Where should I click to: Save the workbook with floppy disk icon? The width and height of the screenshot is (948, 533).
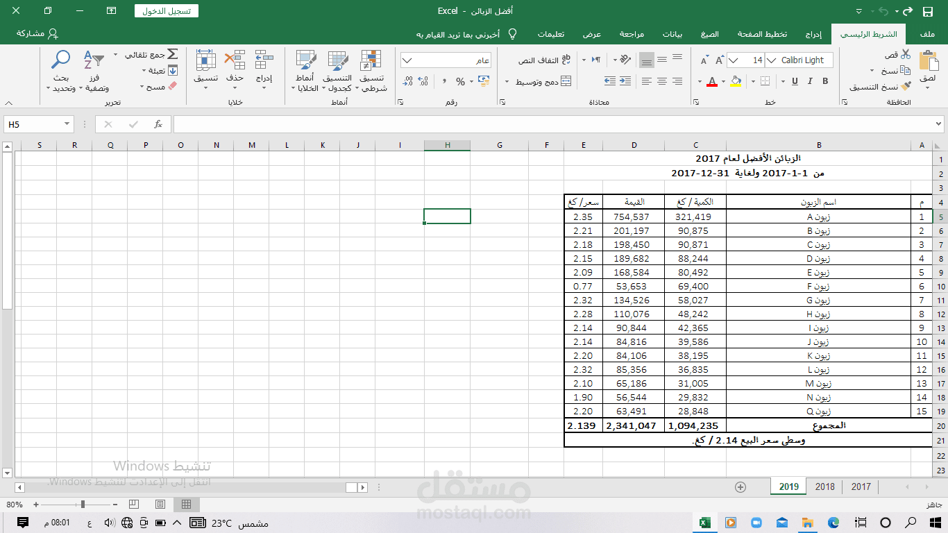tap(928, 11)
